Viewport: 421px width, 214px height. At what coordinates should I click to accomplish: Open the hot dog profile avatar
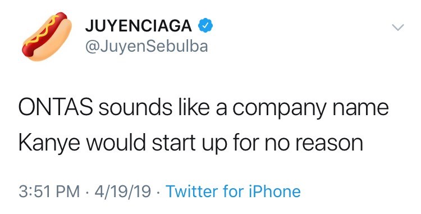[x=47, y=37]
